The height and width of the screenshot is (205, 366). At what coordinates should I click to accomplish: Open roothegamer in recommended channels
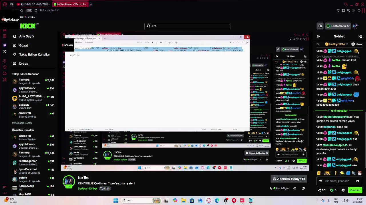click(33, 163)
